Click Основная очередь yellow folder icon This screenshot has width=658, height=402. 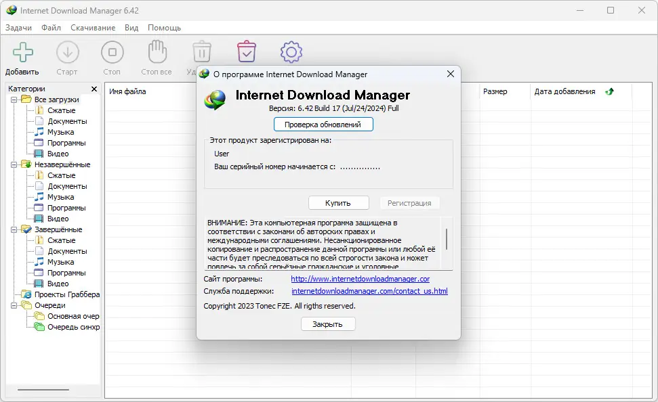[x=39, y=316]
